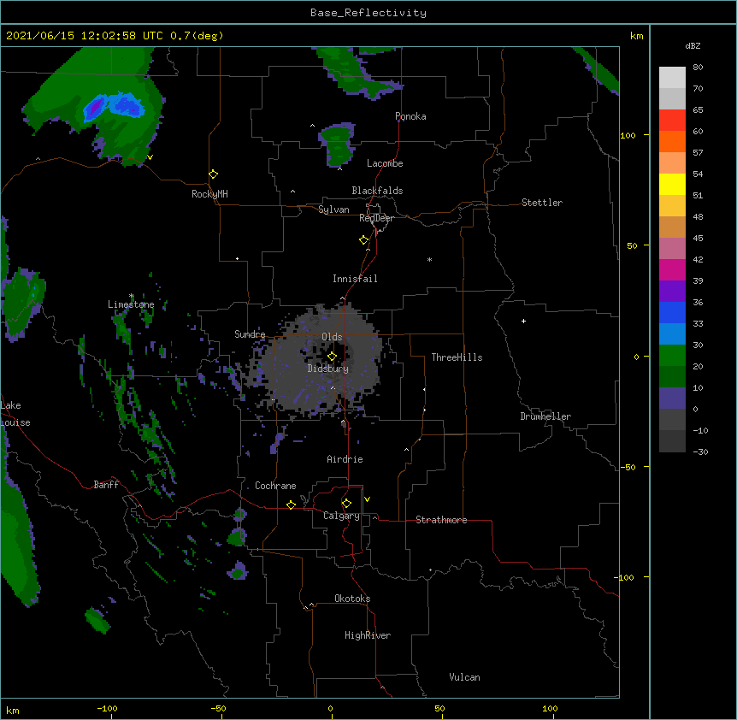Viewport: 737px width, 720px height.
Task: Click the yellow diamond marker below Cochrane
Action: click(x=291, y=505)
